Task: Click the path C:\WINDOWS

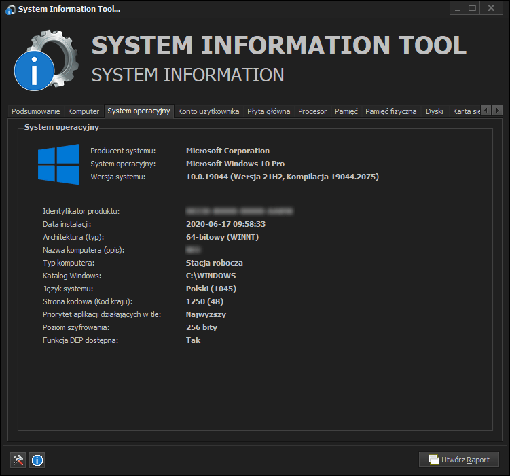Action: tap(211, 276)
